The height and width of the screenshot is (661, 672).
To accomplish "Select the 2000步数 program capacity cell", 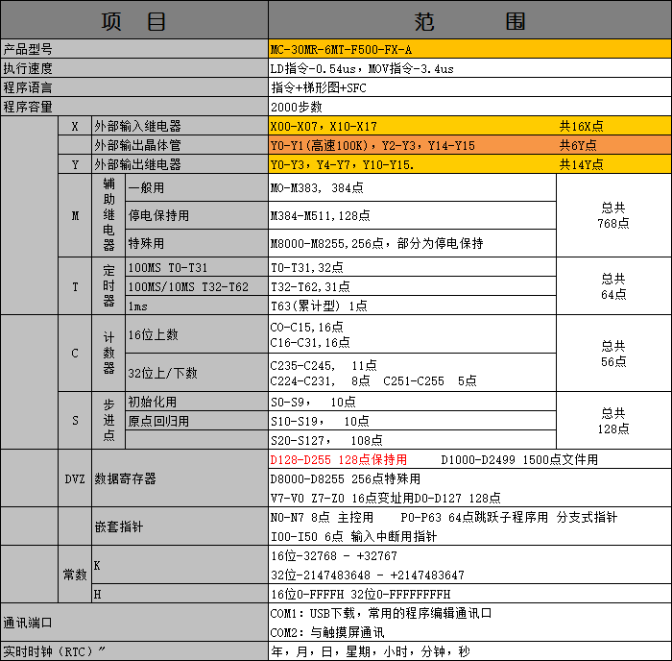I will (x=297, y=107).
